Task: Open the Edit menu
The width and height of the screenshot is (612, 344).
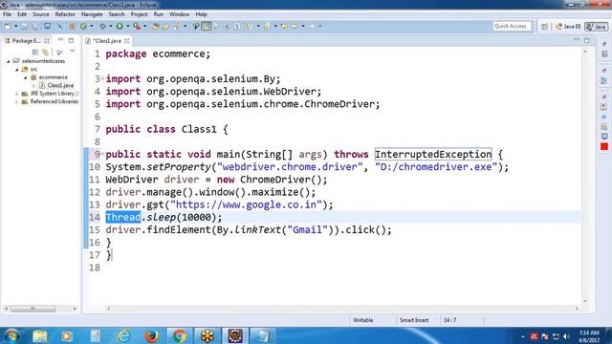Action: coord(22,14)
